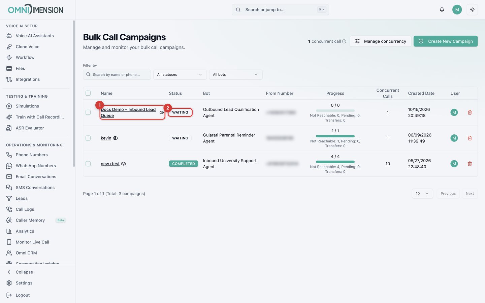Click progress bar of new rtest campaign
Image resolution: width=485 pixels, height=303 pixels.
point(335,162)
